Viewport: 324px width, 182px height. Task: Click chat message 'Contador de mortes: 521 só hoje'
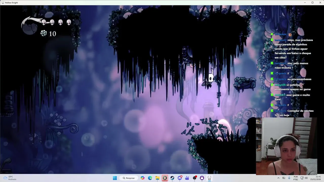(x=294, y=113)
